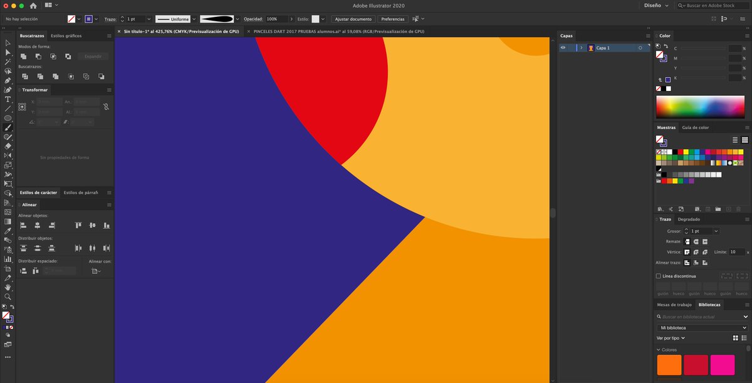Select the Direct Selection tool
The height and width of the screenshot is (383, 752).
point(8,52)
